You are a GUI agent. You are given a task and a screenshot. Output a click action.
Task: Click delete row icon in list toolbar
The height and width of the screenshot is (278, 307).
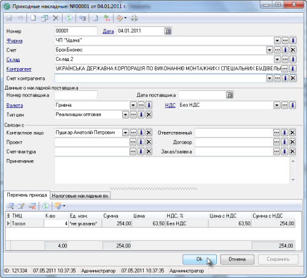pyautogui.click(x=32, y=206)
